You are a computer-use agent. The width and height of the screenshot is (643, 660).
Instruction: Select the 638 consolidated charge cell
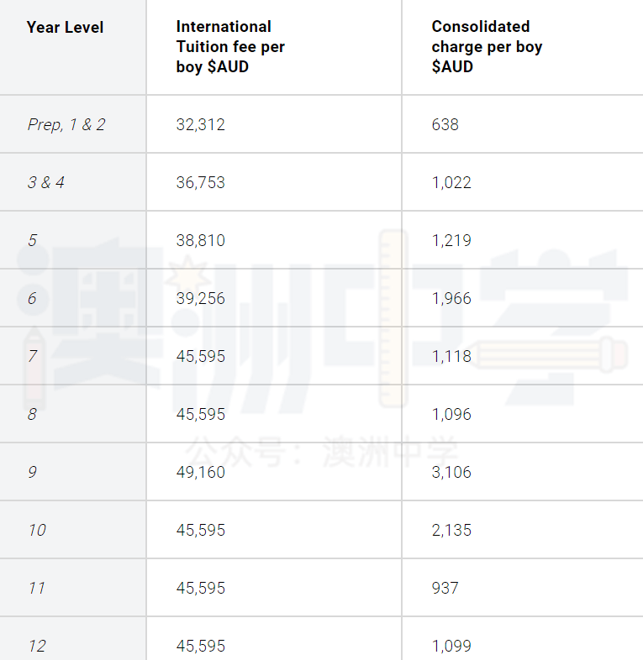tap(445, 124)
